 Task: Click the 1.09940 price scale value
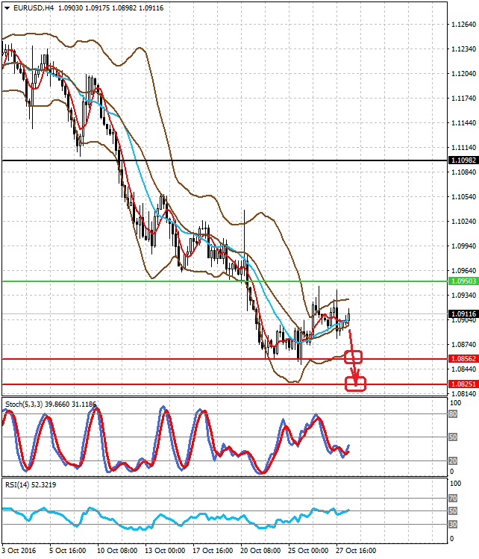[x=463, y=246]
